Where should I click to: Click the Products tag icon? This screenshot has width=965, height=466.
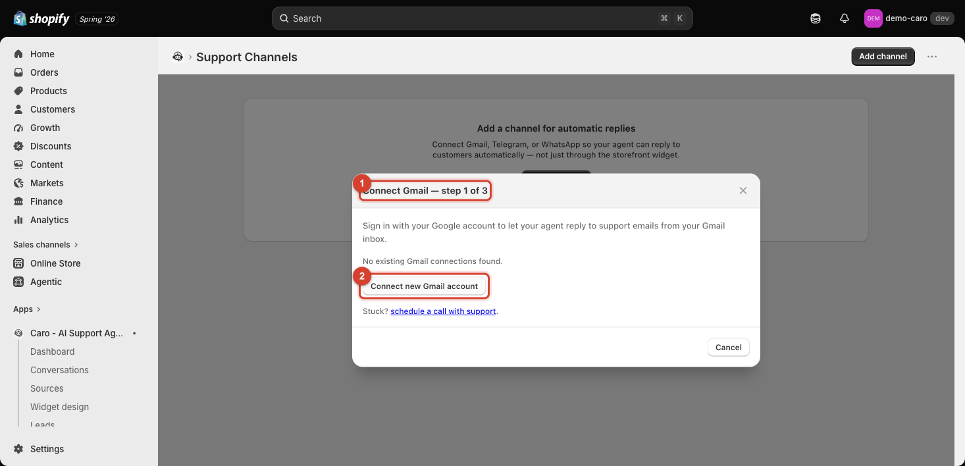pos(18,91)
